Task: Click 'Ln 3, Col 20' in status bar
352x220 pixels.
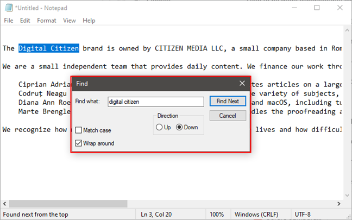Action: [156, 215]
